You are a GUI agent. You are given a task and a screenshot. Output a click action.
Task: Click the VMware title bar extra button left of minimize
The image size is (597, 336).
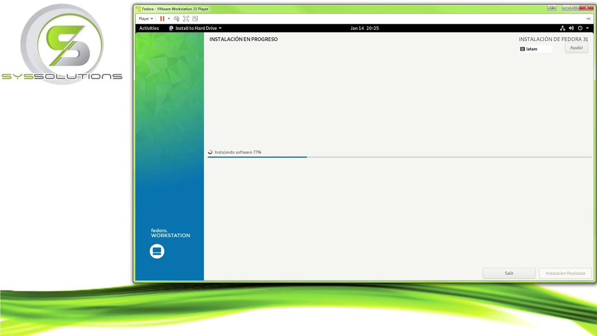[552, 8]
